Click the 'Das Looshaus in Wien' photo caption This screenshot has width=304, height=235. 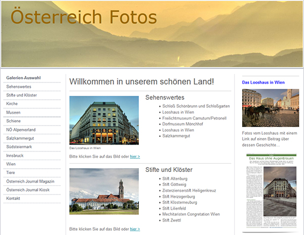(x=85, y=148)
